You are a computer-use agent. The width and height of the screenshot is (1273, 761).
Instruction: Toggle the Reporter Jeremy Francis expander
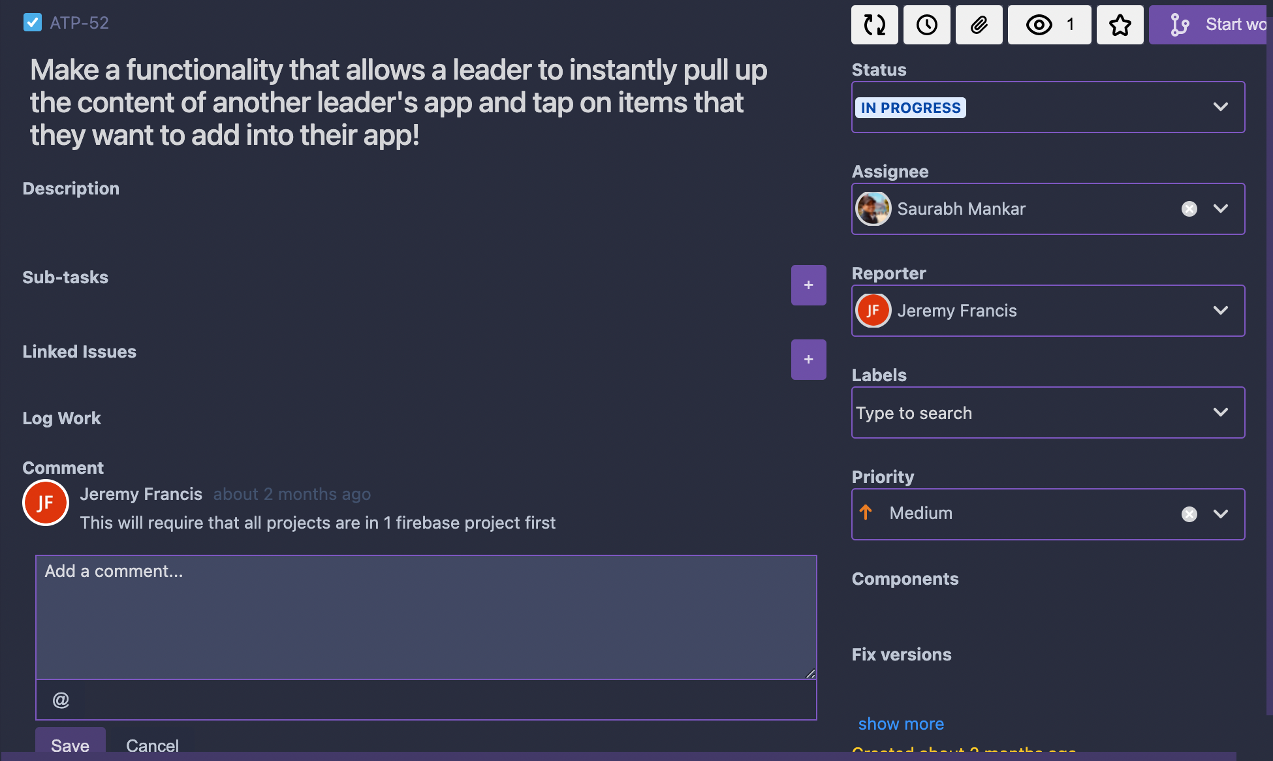(1221, 311)
